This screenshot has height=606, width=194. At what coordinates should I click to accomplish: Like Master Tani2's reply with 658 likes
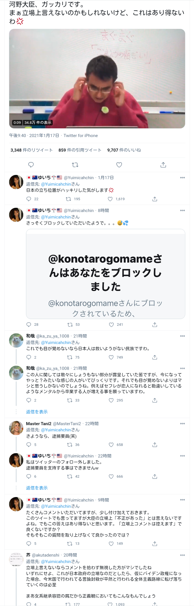(111, 445)
